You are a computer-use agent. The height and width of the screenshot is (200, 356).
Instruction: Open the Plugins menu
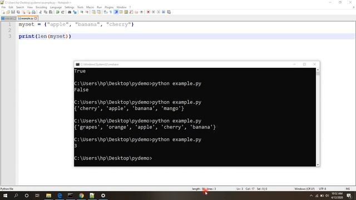pyautogui.click(x=109, y=7)
